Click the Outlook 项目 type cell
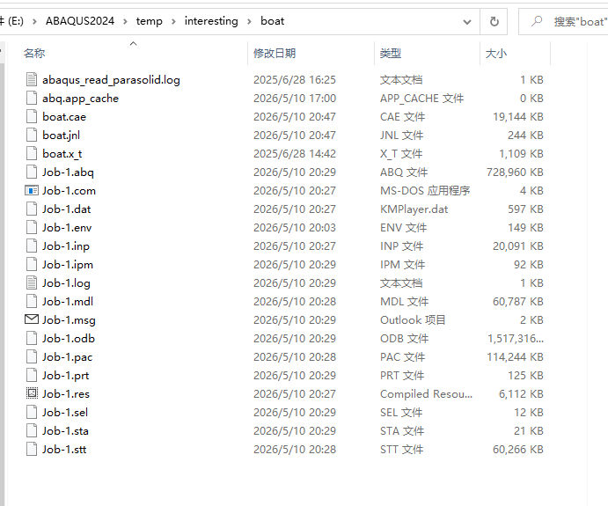 (x=413, y=320)
